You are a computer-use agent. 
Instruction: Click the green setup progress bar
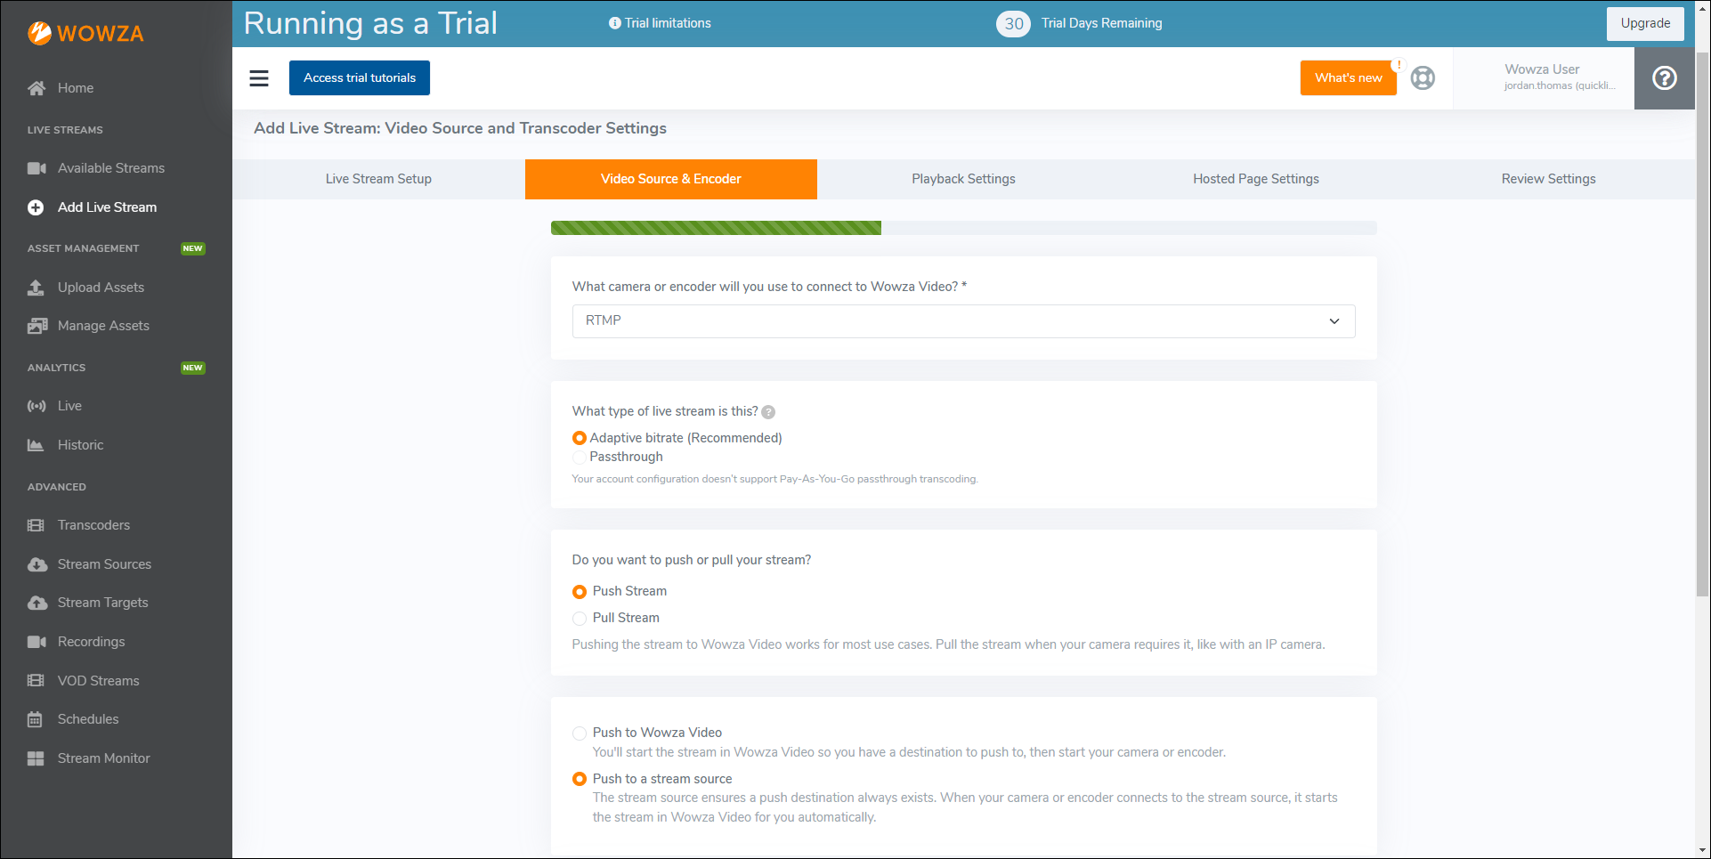tap(716, 228)
